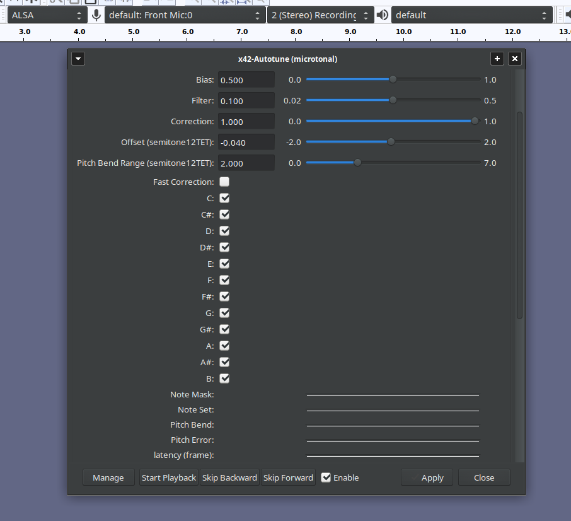Click Start Playback in the plugin dialog
The width and height of the screenshot is (571, 521).
point(168,477)
